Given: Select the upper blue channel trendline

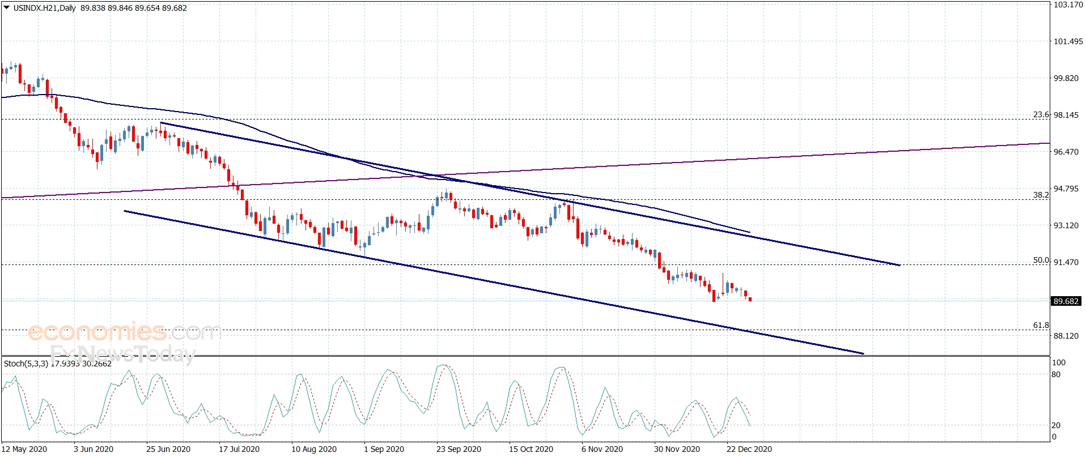Looking at the screenshot, I should pos(530,194).
